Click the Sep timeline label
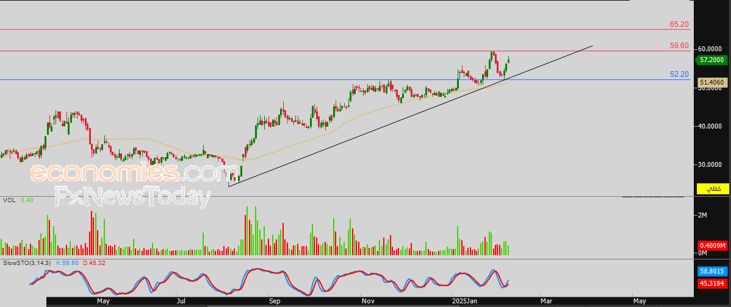 [x=275, y=302]
